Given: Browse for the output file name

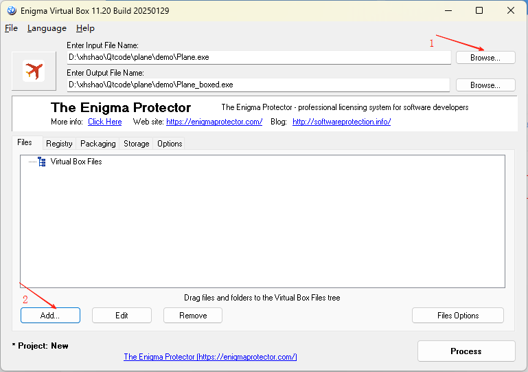Looking at the screenshot, I should (485, 85).
